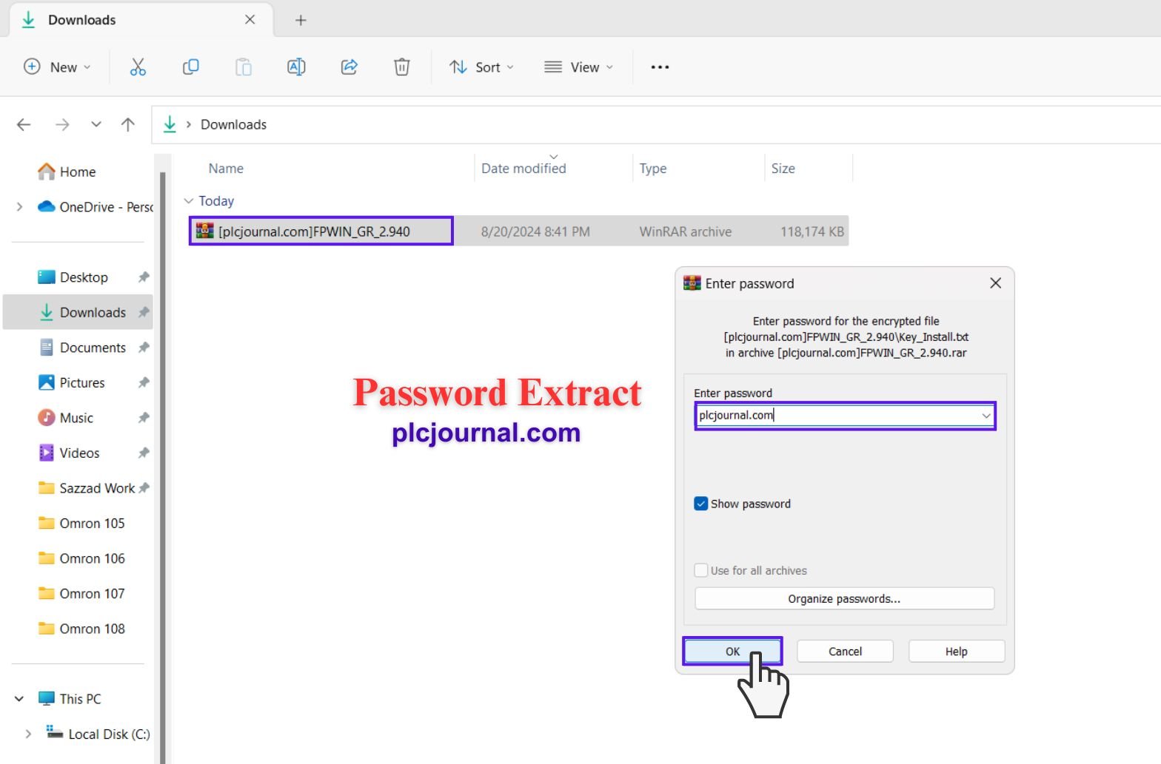Go forward with the right arrow

(x=62, y=125)
